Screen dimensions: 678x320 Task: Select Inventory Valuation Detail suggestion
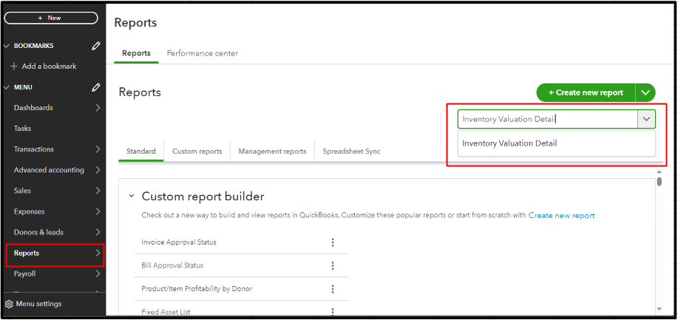click(509, 143)
